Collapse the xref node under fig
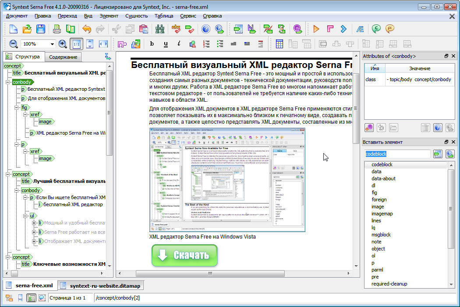460x307 pixels. pos(25,114)
